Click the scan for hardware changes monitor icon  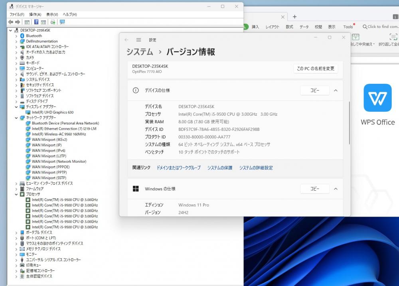(62, 22)
